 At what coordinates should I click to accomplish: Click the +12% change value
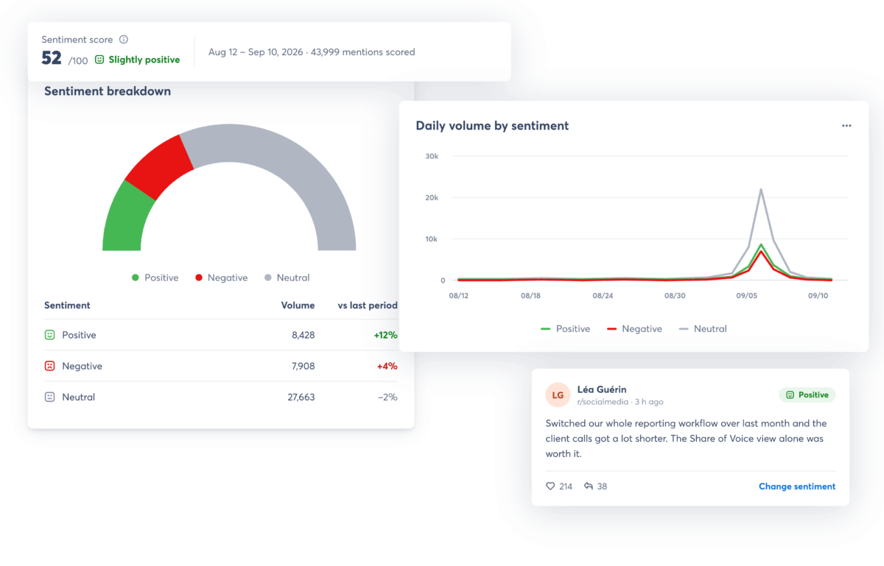(x=385, y=335)
